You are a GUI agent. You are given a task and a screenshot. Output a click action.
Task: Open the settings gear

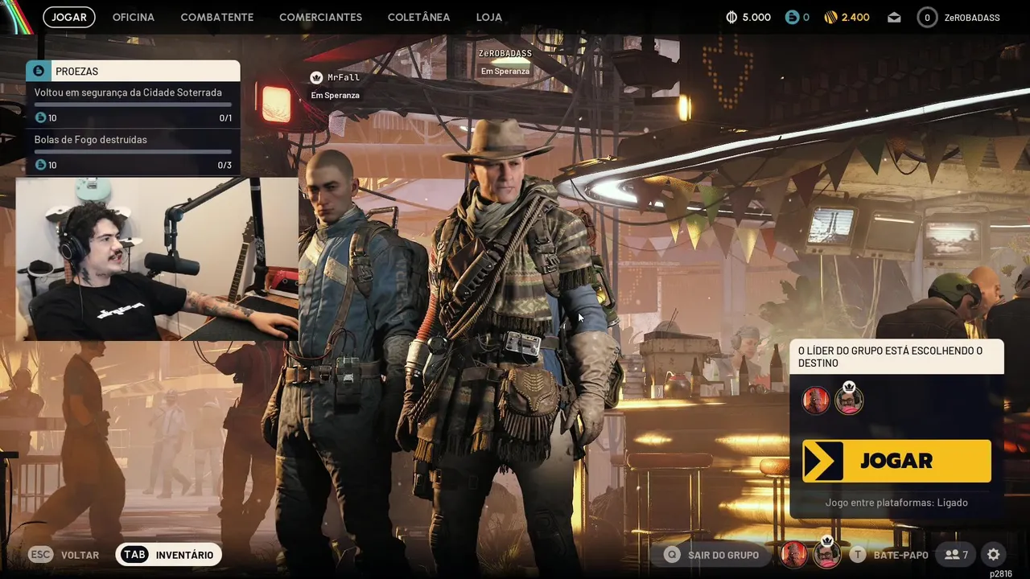coord(994,555)
